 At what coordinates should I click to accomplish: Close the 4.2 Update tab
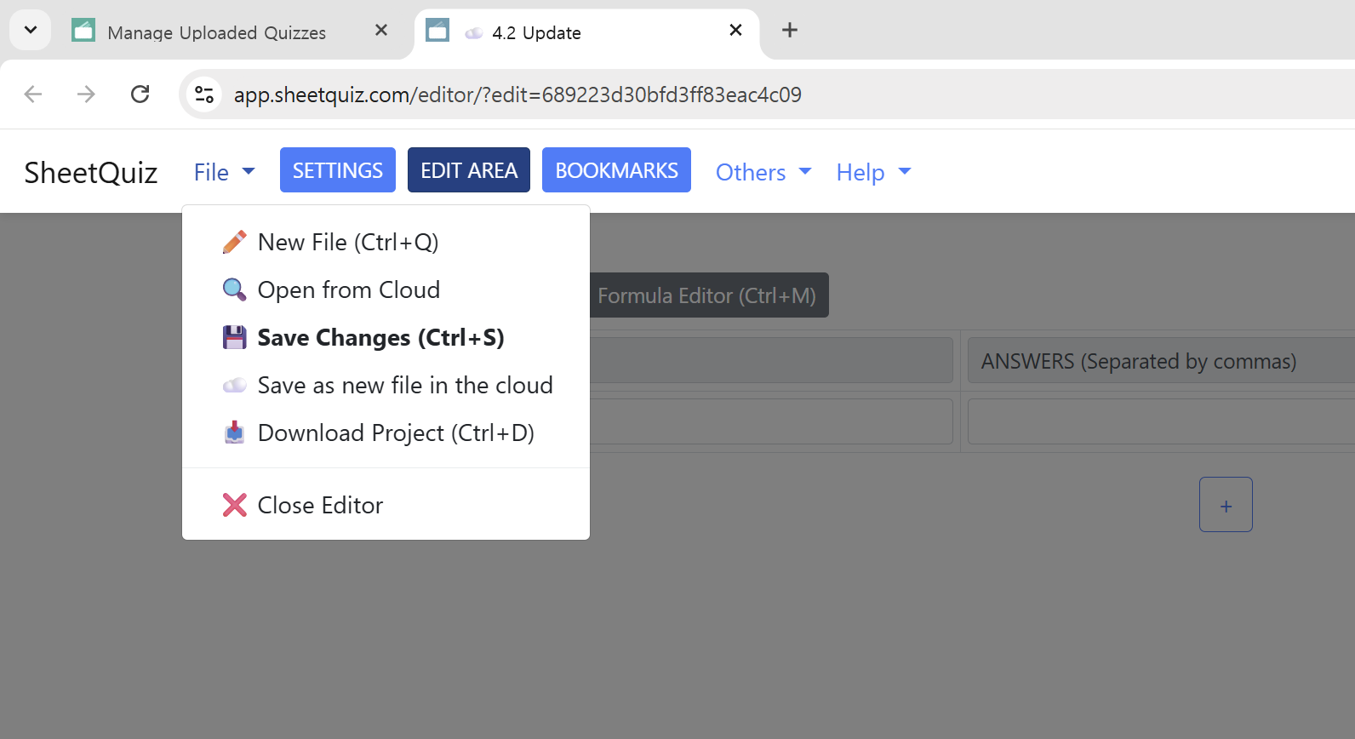coord(735,31)
